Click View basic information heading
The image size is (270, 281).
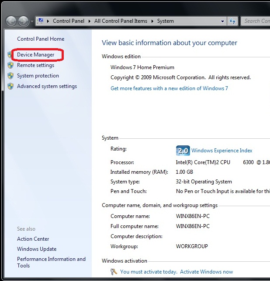click(170, 43)
